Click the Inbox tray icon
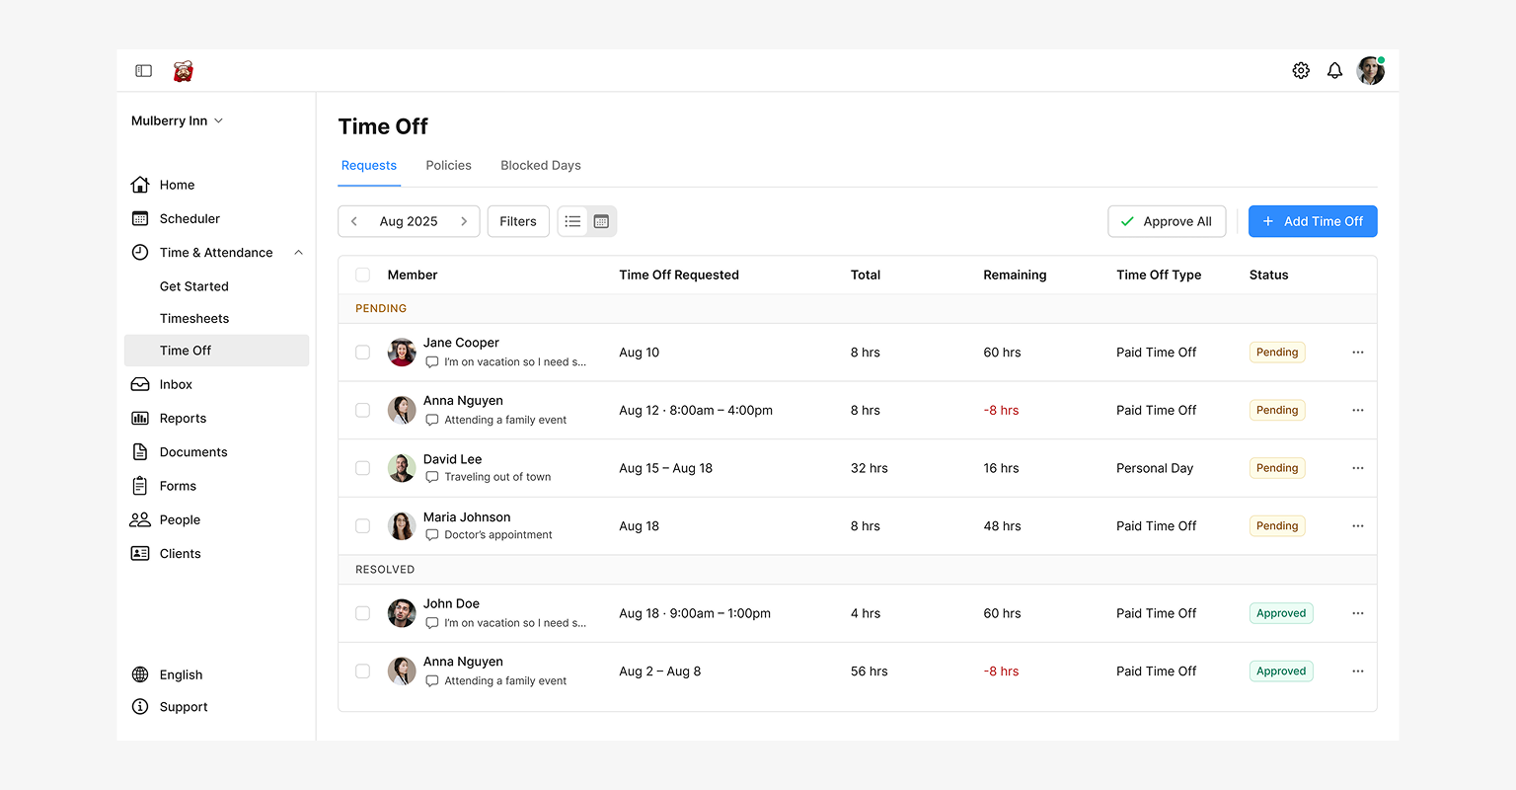This screenshot has height=790, width=1516. point(140,385)
